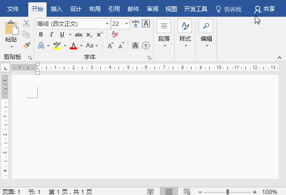The image size is (286, 195).
Task: Click the Copy icon
Action: point(26,34)
